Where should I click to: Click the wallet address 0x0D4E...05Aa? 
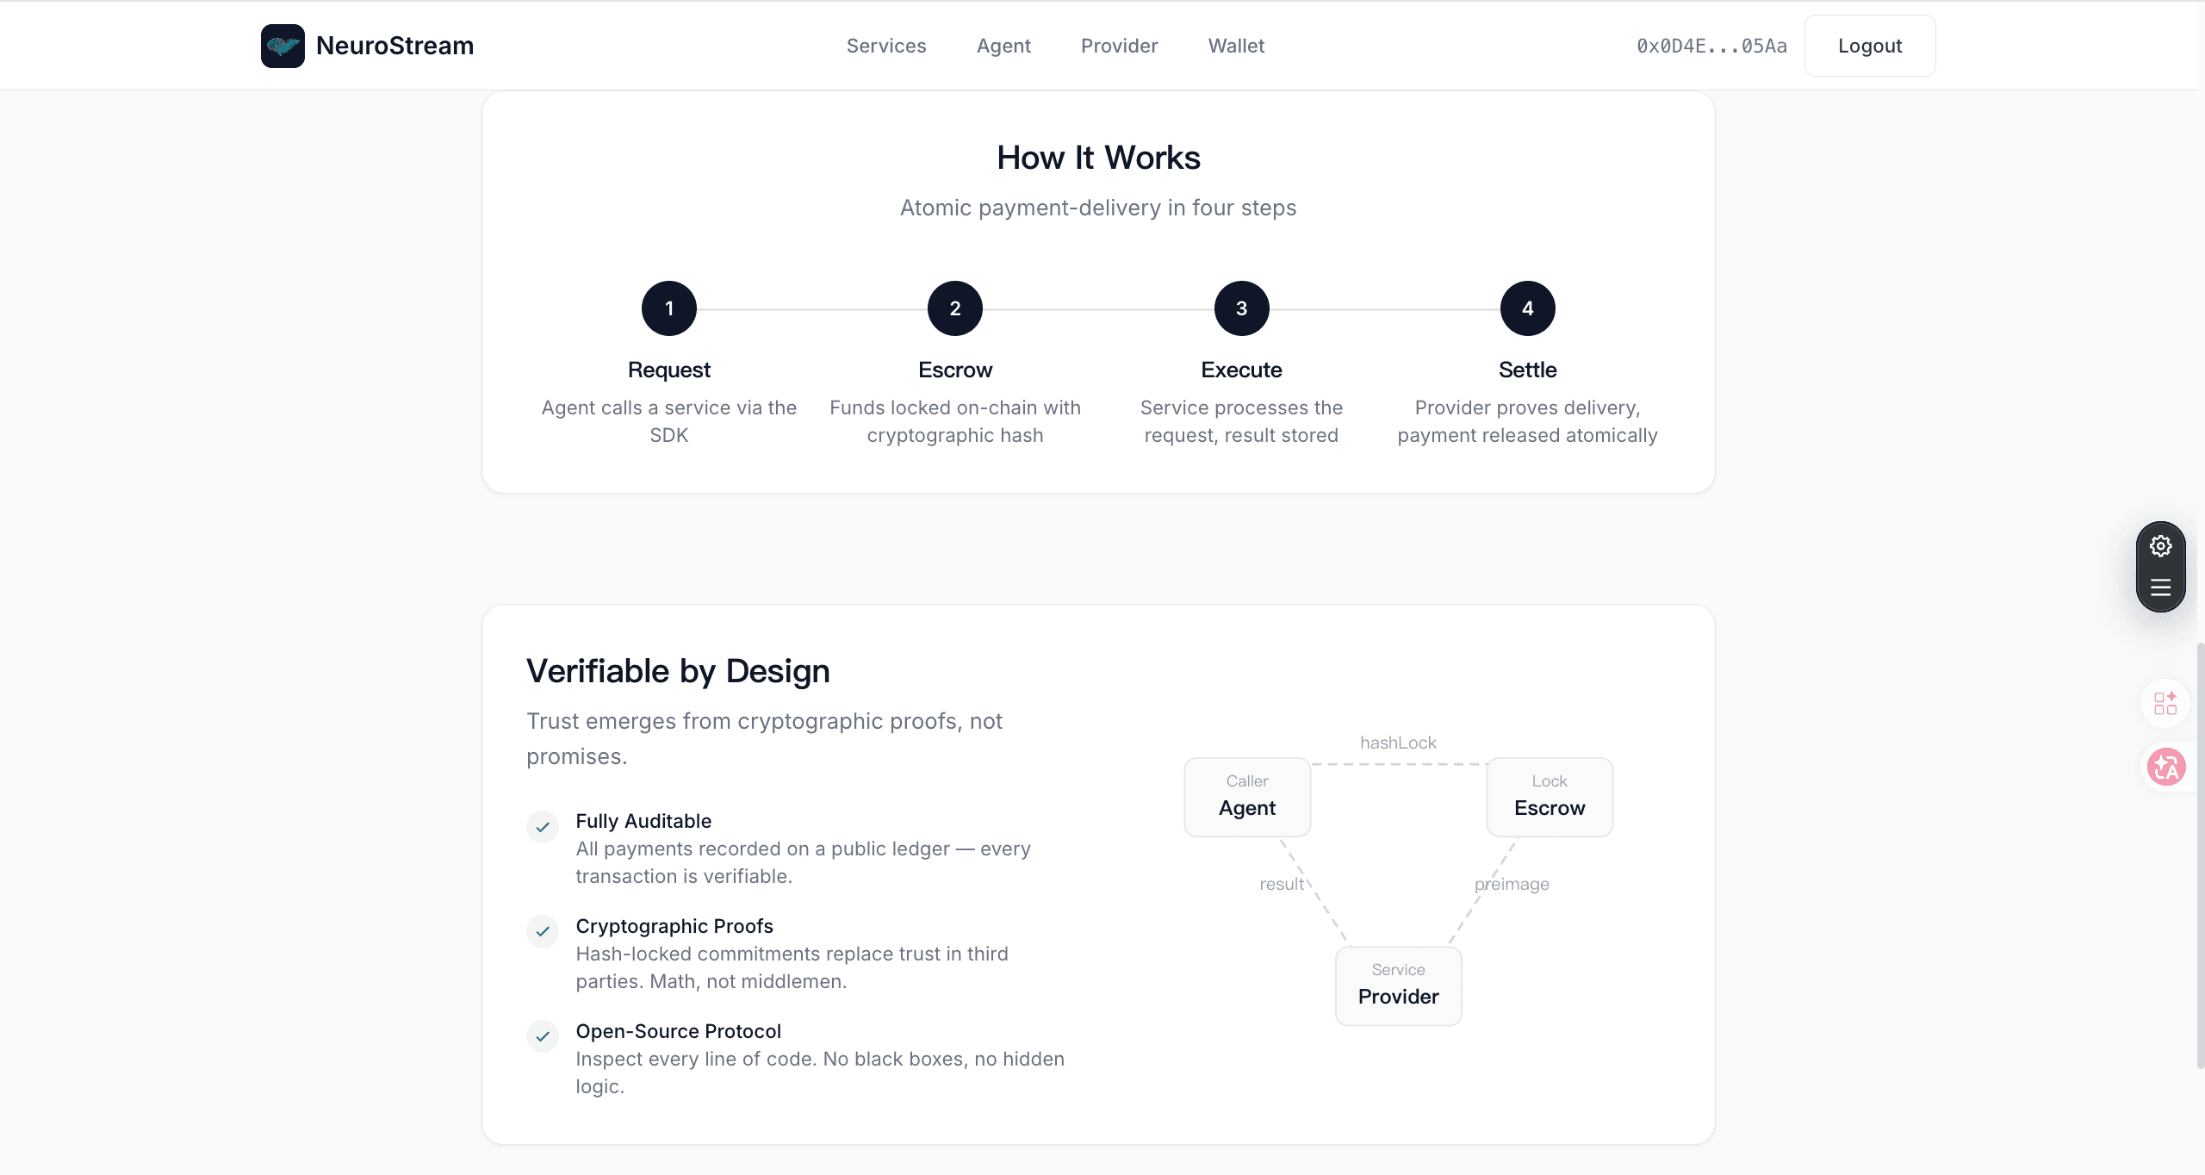coord(1711,46)
